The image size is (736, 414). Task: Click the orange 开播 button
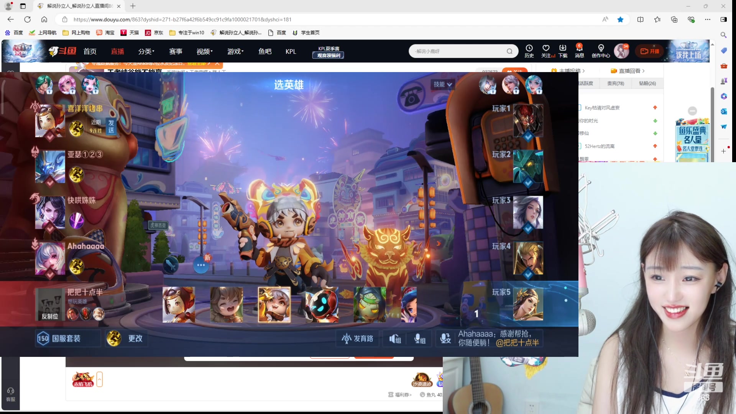coord(650,51)
